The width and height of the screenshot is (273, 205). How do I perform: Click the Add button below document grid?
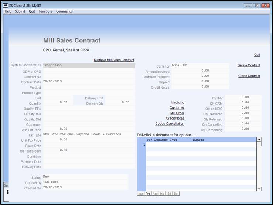click(155, 194)
